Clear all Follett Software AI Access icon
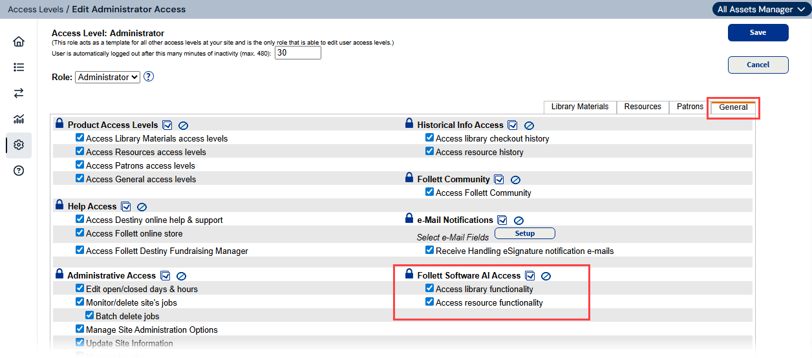The width and height of the screenshot is (812, 358). coord(546,276)
